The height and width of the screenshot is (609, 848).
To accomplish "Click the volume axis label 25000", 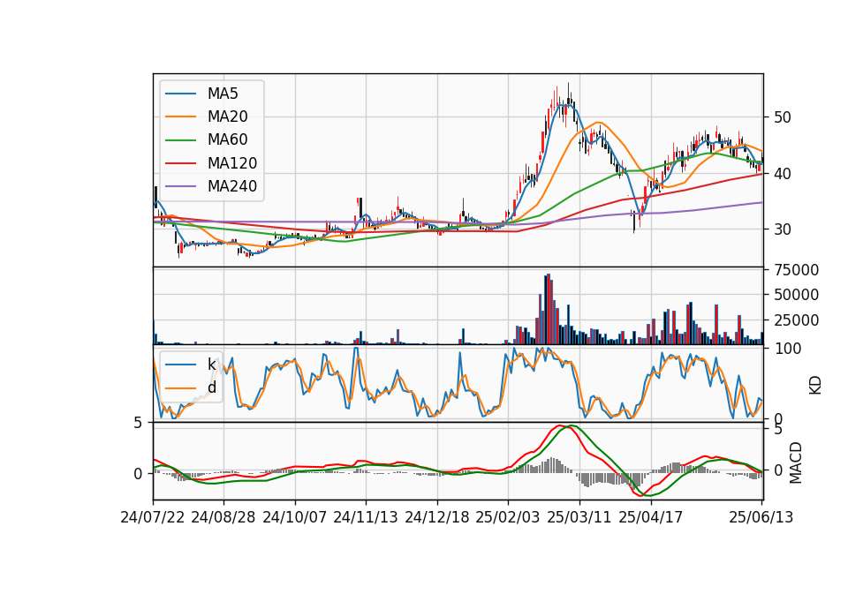I will pyautogui.click(x=796, y=320).
